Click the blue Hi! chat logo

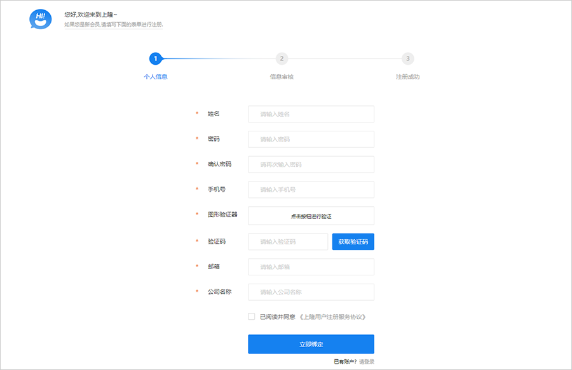pyautogui.click(x=40, y=19)
